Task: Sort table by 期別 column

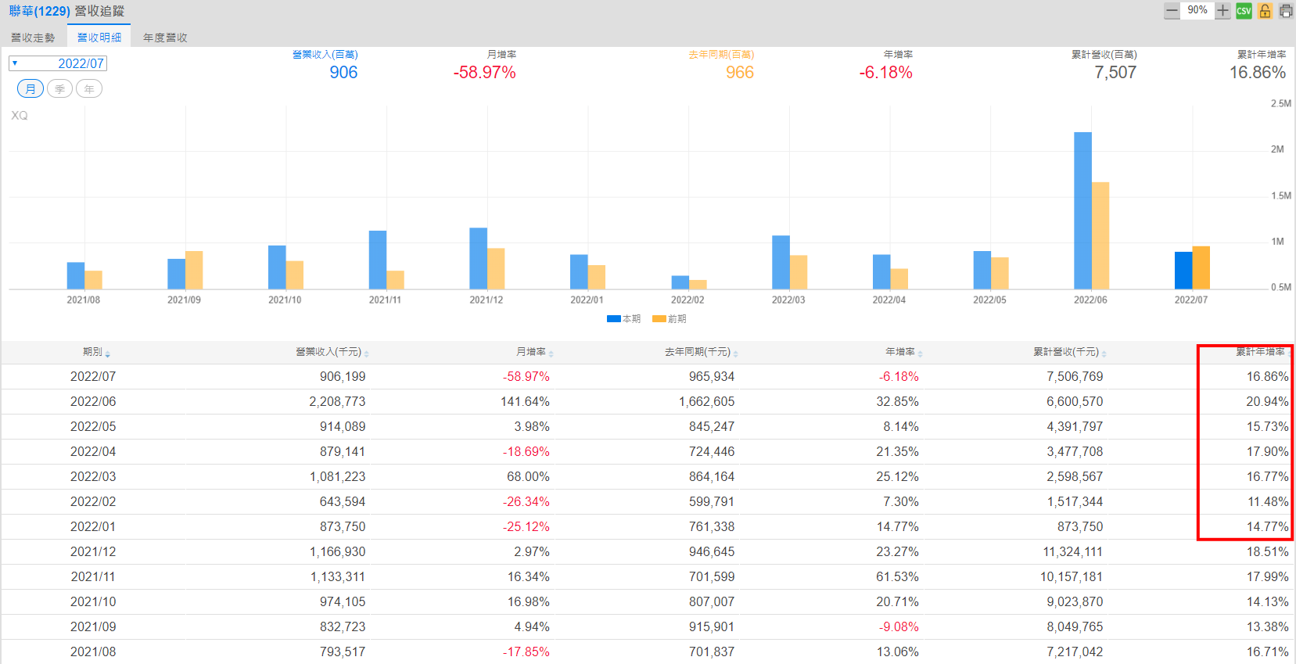Action: pyautogui.click(x=96, y=352)
